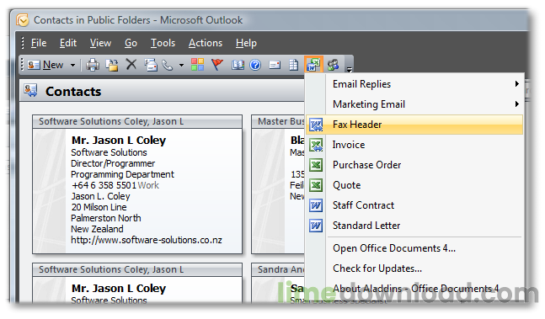Click the blue Help question mark icon

pyautogui.click(x=255, y=65)
